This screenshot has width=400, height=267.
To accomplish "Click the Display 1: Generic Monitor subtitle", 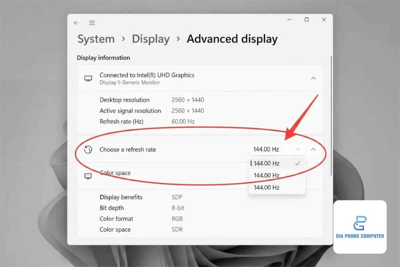I will coord(130,82).
